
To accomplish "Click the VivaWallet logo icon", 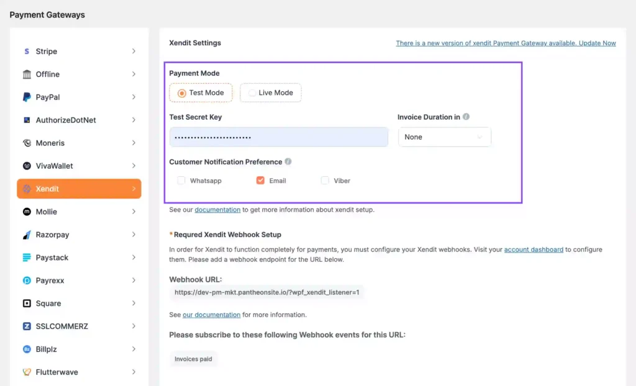I will [27, 166].
